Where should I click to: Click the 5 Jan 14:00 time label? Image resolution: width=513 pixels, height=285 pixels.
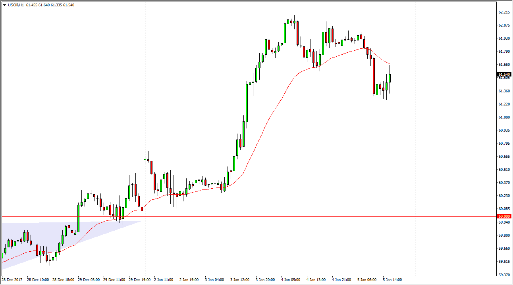[392, 280]
